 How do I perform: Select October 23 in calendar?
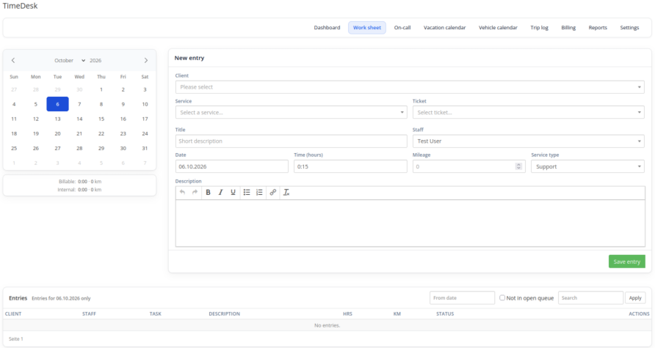123,134
